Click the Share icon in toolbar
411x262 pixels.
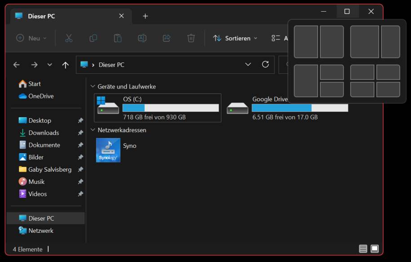click(x=167, y=38)
